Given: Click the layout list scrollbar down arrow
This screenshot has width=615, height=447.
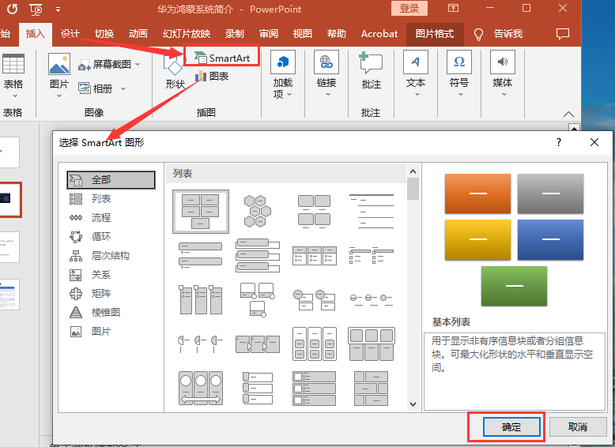Looking at the screenshot, I should pyautogui.click(x=413, y=404).
